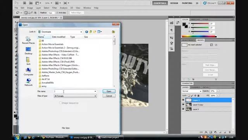Go back using the Open dialog's back icon

[86, 32]
